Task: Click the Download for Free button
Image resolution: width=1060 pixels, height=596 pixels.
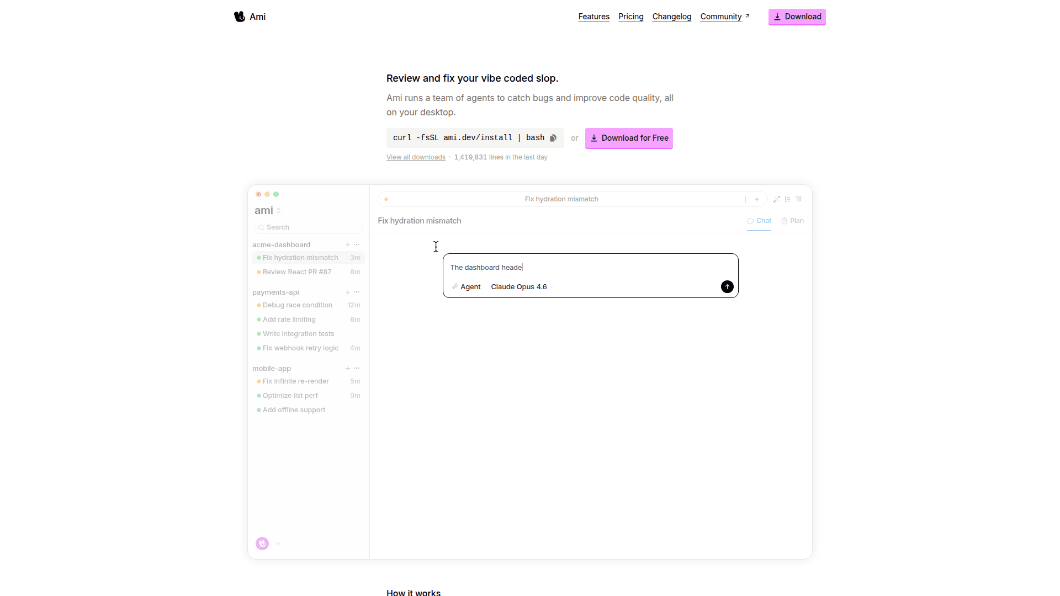Action: (x=629, y=138)
